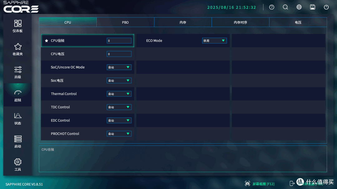Viewport: 337px width, 189px height.
Task: Click the search magnifier icon
Action: pos(285,7)
